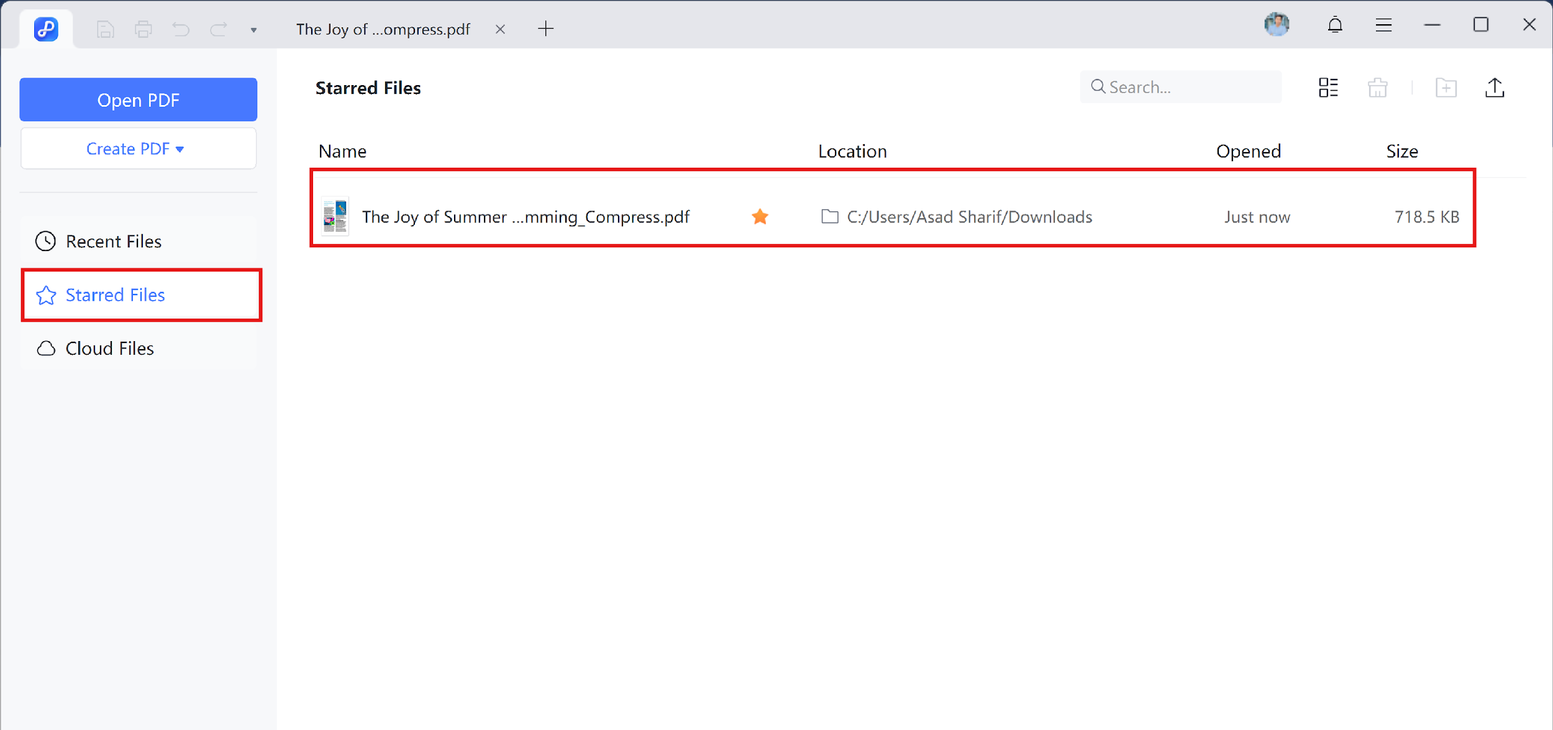
Task: Click the Open PDF button
Action: [x=138, y=99]
